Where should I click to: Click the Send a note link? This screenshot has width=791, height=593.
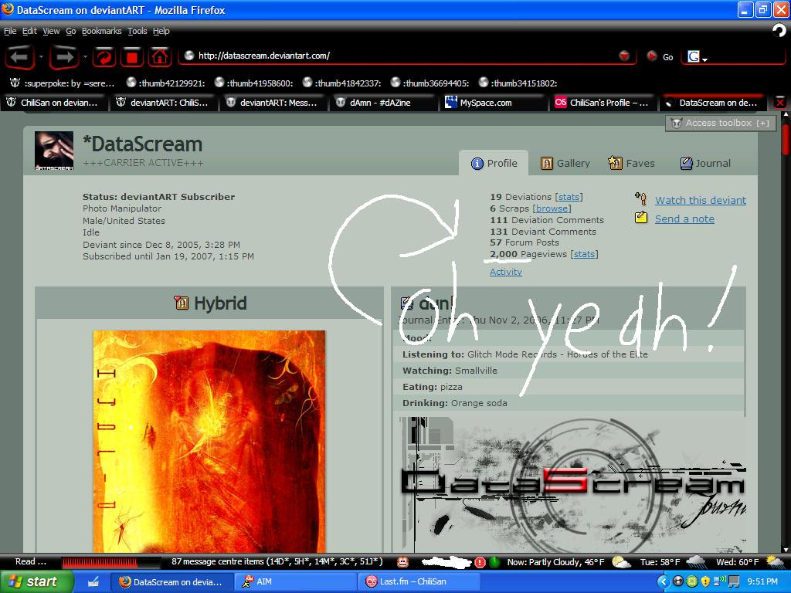684,219
